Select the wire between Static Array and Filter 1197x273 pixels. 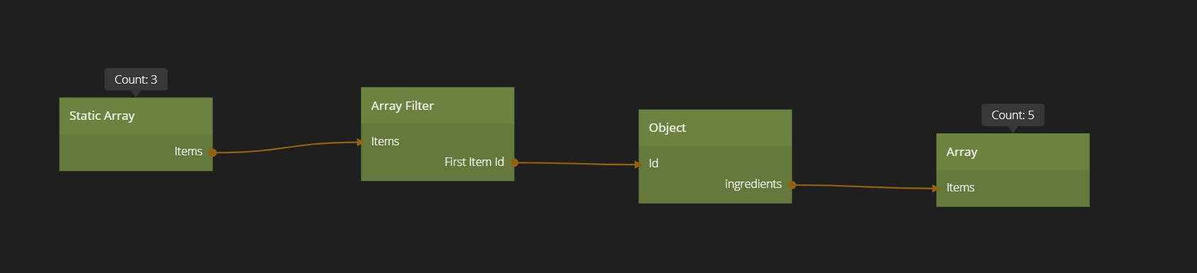click(x=287, y=147)
